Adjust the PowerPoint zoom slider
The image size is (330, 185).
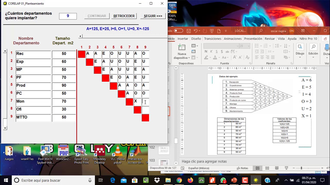(301, 168)
